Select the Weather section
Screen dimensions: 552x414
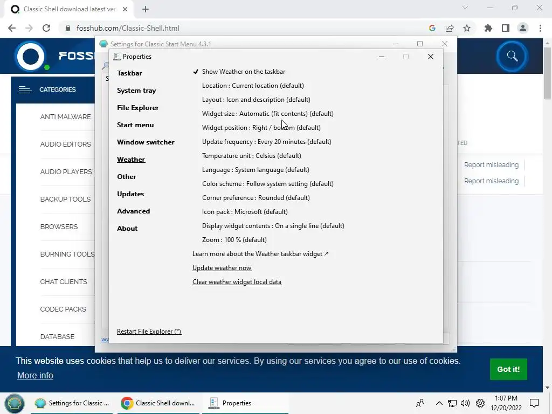click(x=131, y=160)
